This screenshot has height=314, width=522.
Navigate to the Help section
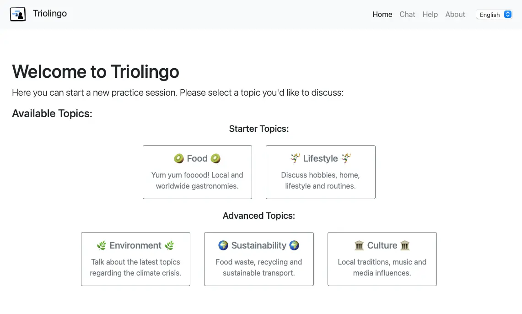click(x=430, y=14)
